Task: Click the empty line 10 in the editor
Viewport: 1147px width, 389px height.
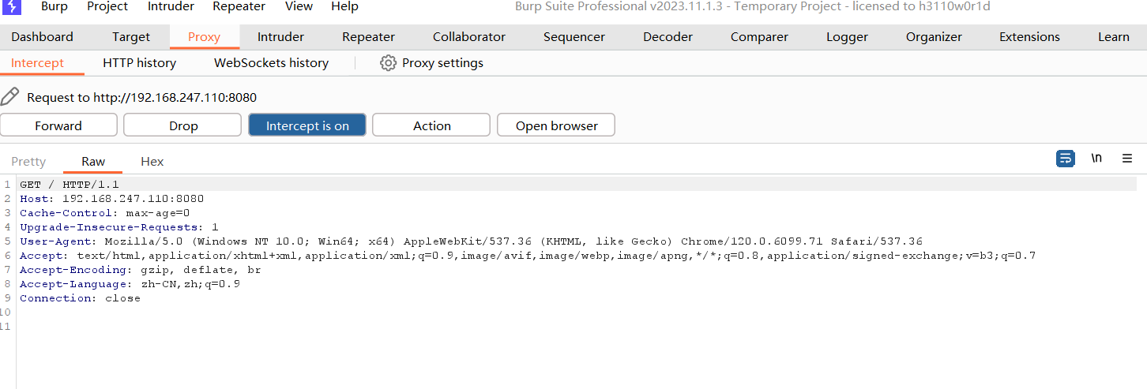Action: [x=577, y=312]
